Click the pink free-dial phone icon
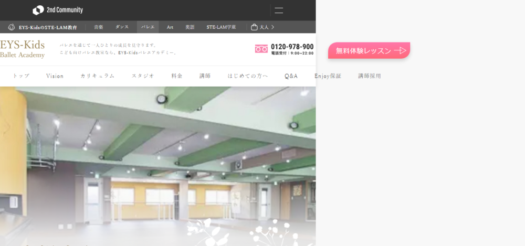 (x=261, y=49)
